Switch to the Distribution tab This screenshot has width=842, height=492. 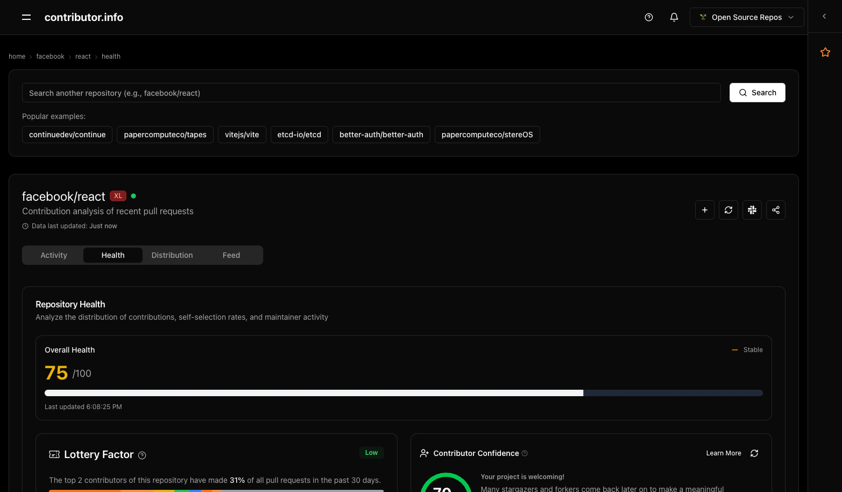click(x=172, y=255)
